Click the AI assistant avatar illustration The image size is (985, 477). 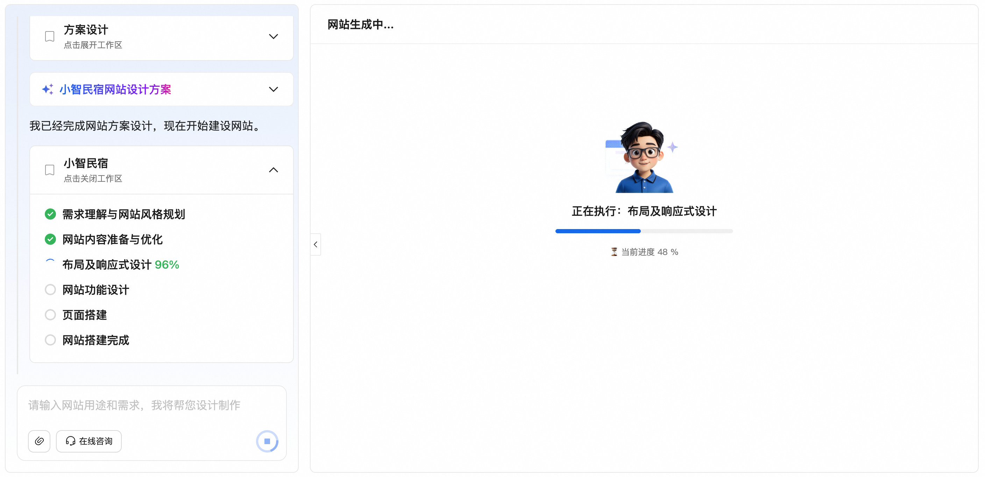[643, 157]
